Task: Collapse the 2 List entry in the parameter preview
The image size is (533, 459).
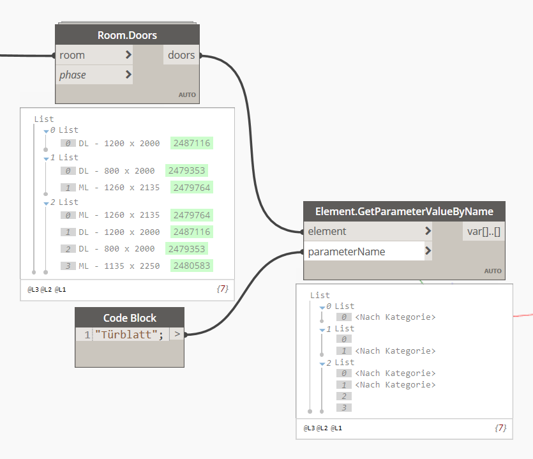Action: coord(320,362)
